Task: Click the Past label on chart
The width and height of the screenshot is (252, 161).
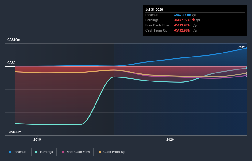Action: point(241,47)
